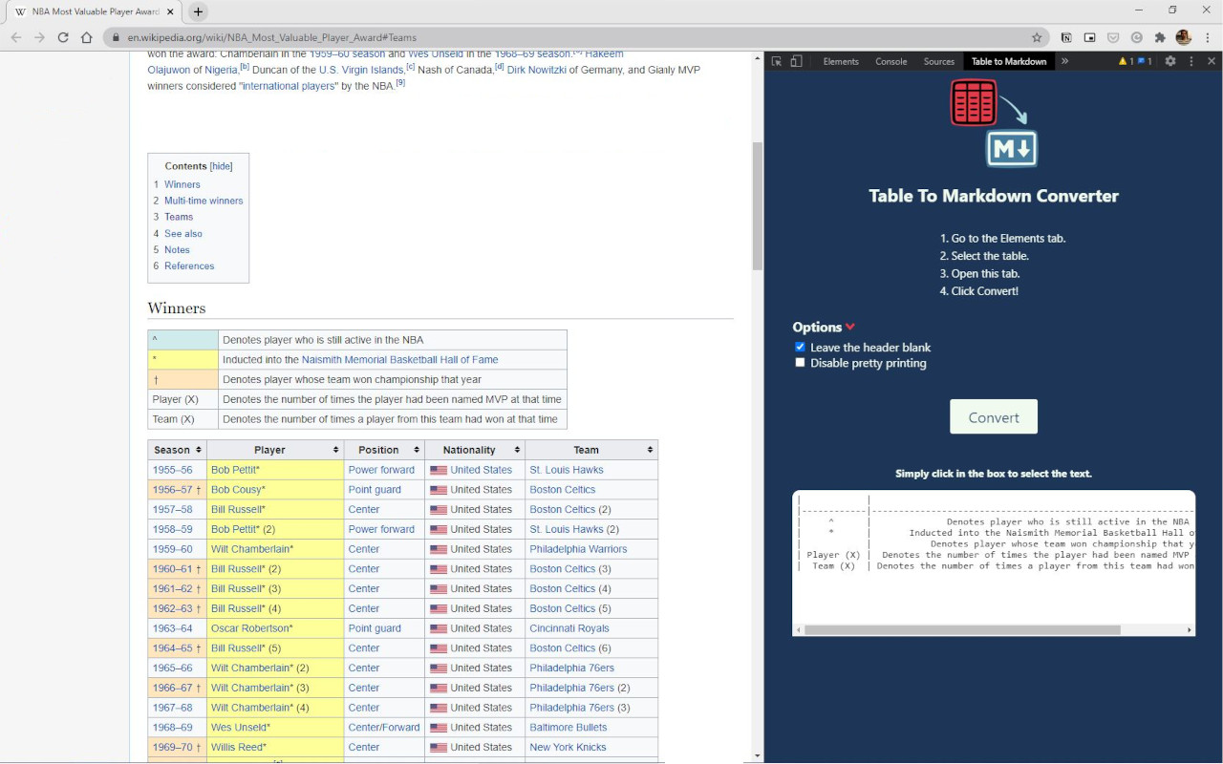
Task: Reload the Wikipedia page
Action: tap(63, 37)
